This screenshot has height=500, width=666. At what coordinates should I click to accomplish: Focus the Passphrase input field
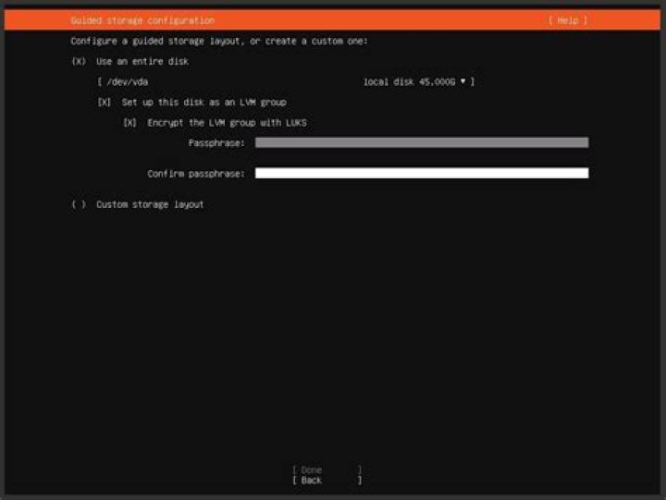(422, 142)
